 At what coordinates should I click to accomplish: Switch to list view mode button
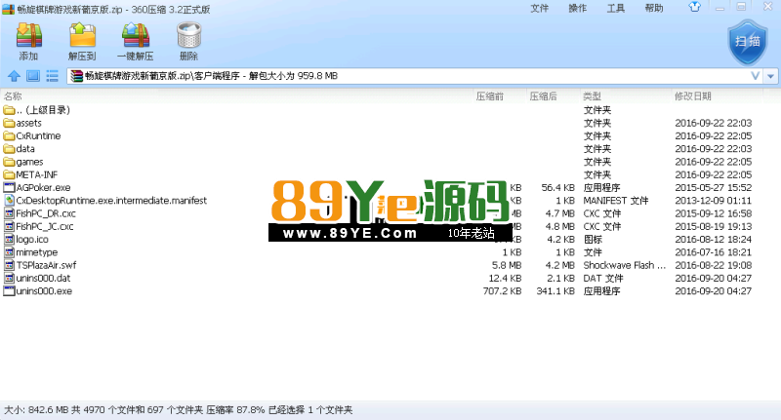click(52, 76)
